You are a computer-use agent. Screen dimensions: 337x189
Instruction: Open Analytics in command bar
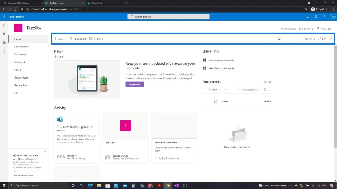pyautogui.click(x=96, y=39)
